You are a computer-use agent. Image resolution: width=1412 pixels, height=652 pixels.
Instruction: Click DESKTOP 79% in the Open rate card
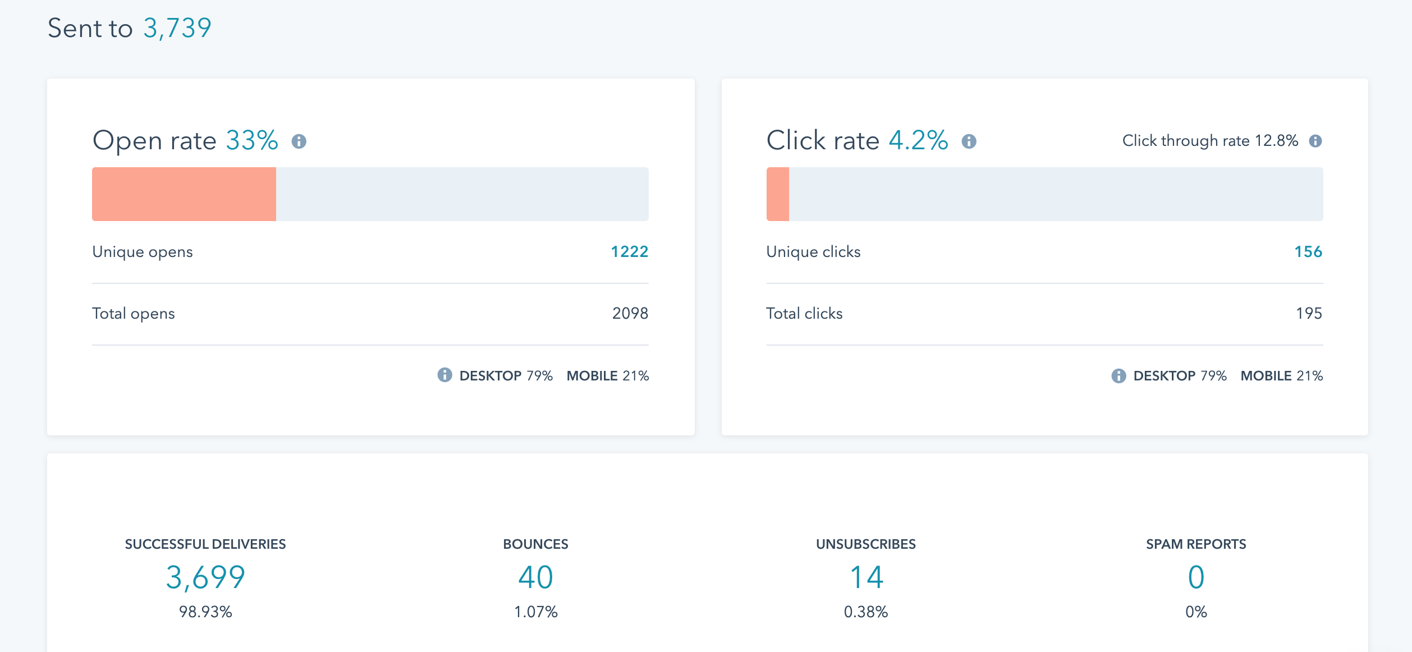[505, 376]
